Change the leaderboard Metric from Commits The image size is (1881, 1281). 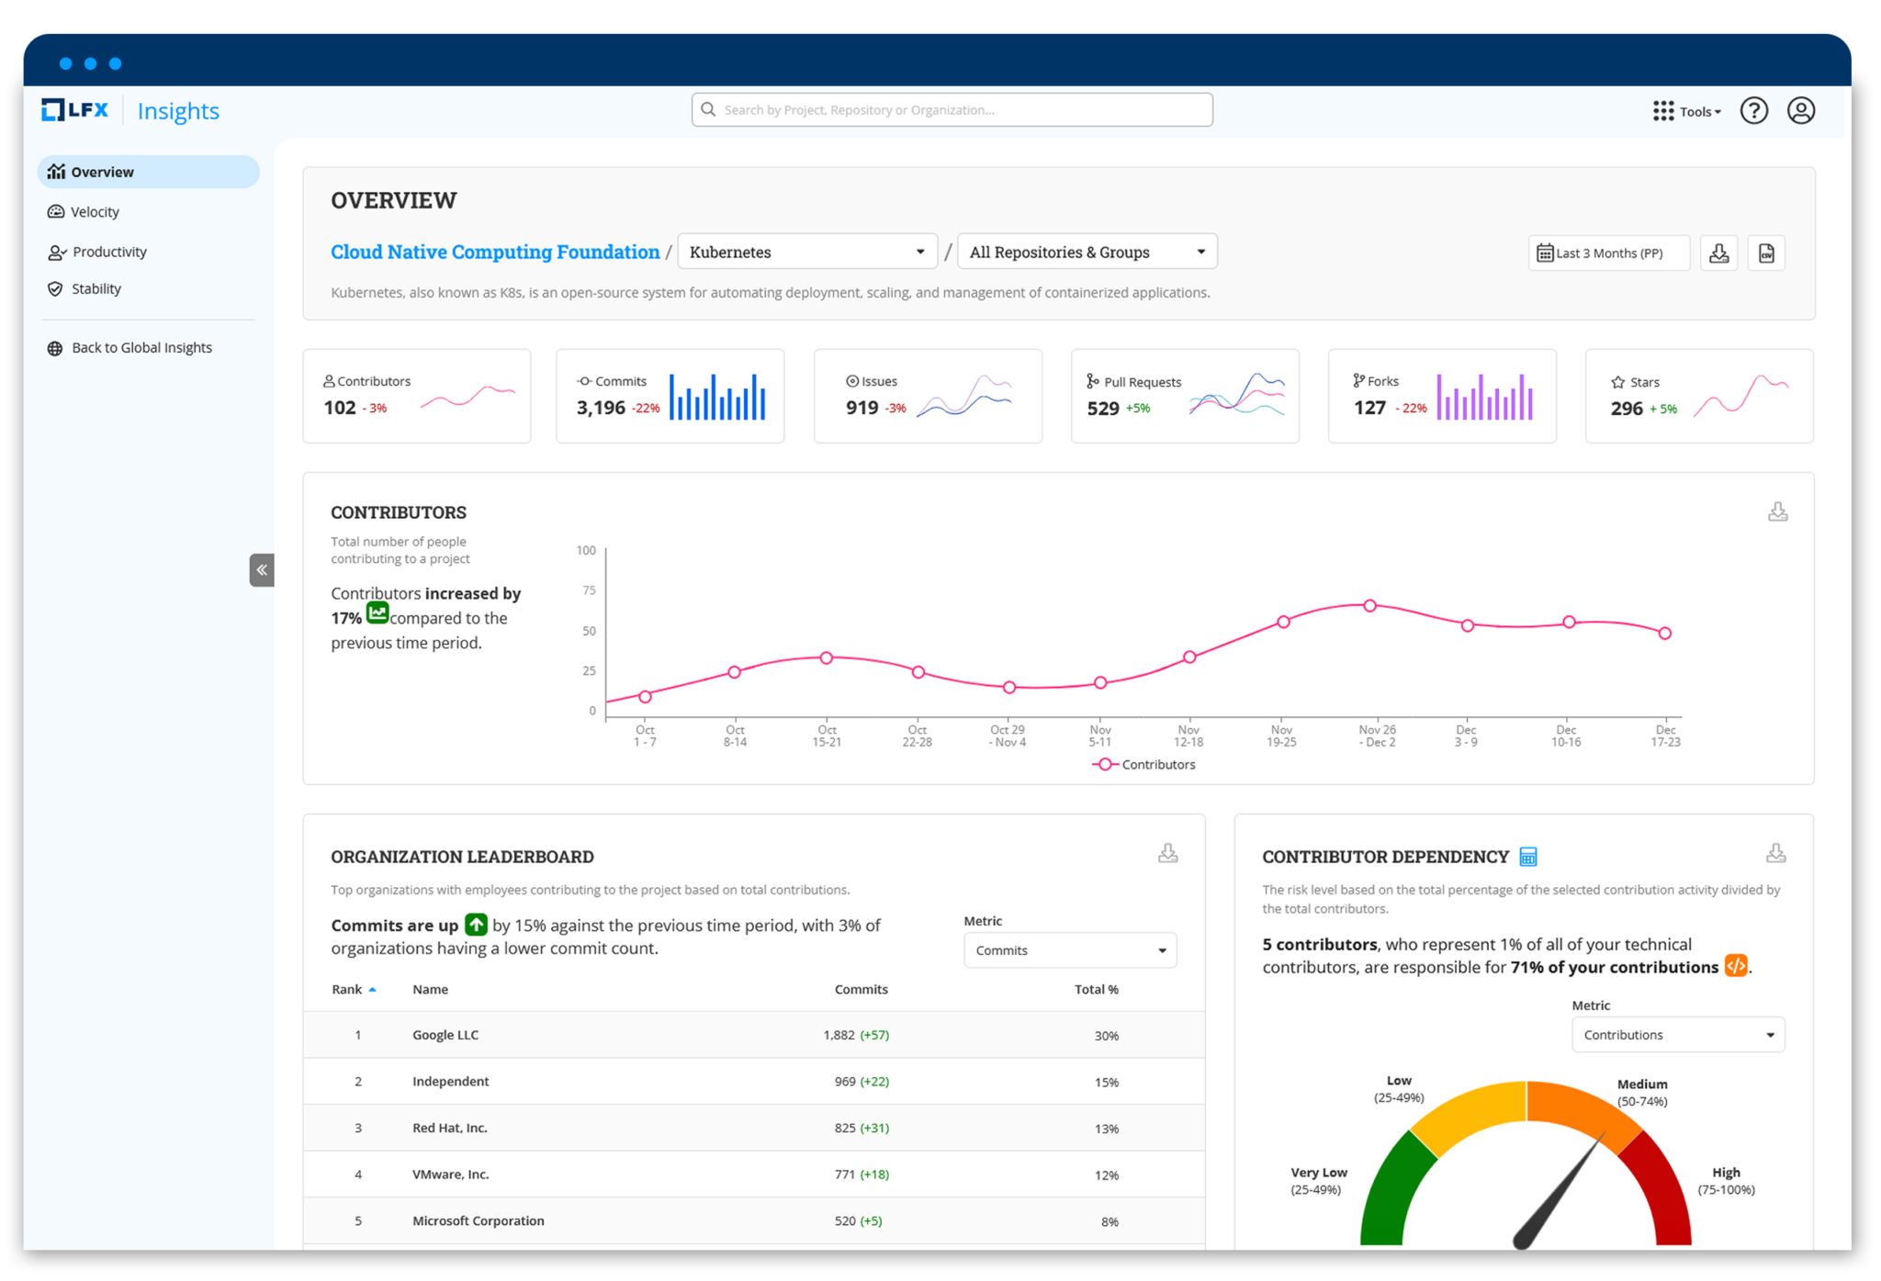[x=1069, y=950]
